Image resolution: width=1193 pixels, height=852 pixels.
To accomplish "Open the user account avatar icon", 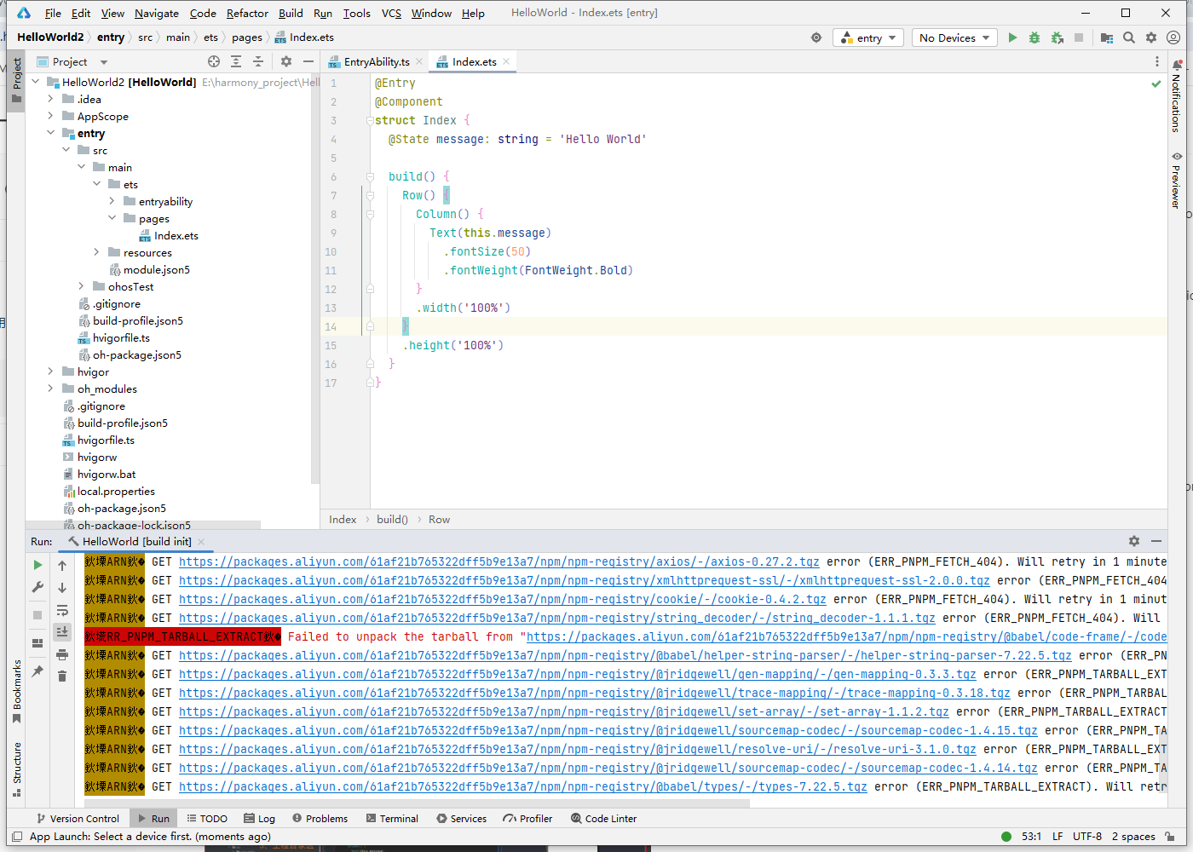I will pos(1173,37).
